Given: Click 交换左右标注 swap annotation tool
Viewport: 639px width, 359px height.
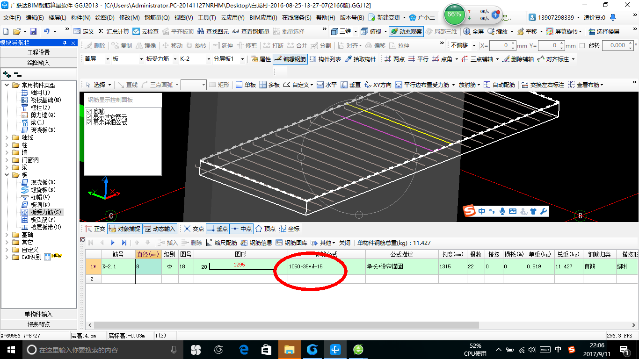Looking at the screenshot, I should 543,85.
